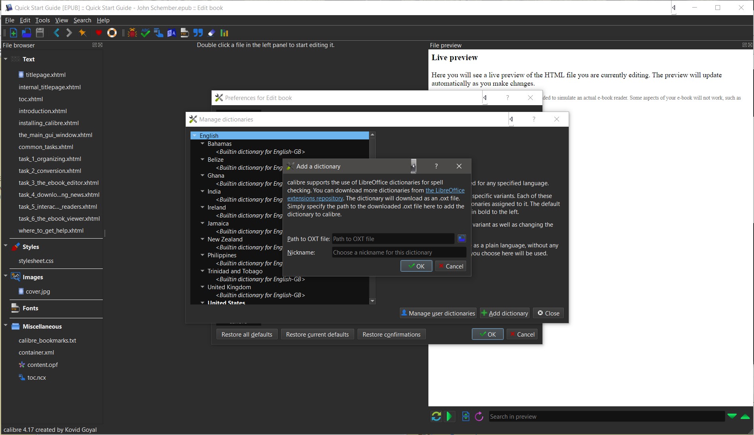Click the purple reload preview icon
Viewport: 754px width, 435px height.
point(479,416)
